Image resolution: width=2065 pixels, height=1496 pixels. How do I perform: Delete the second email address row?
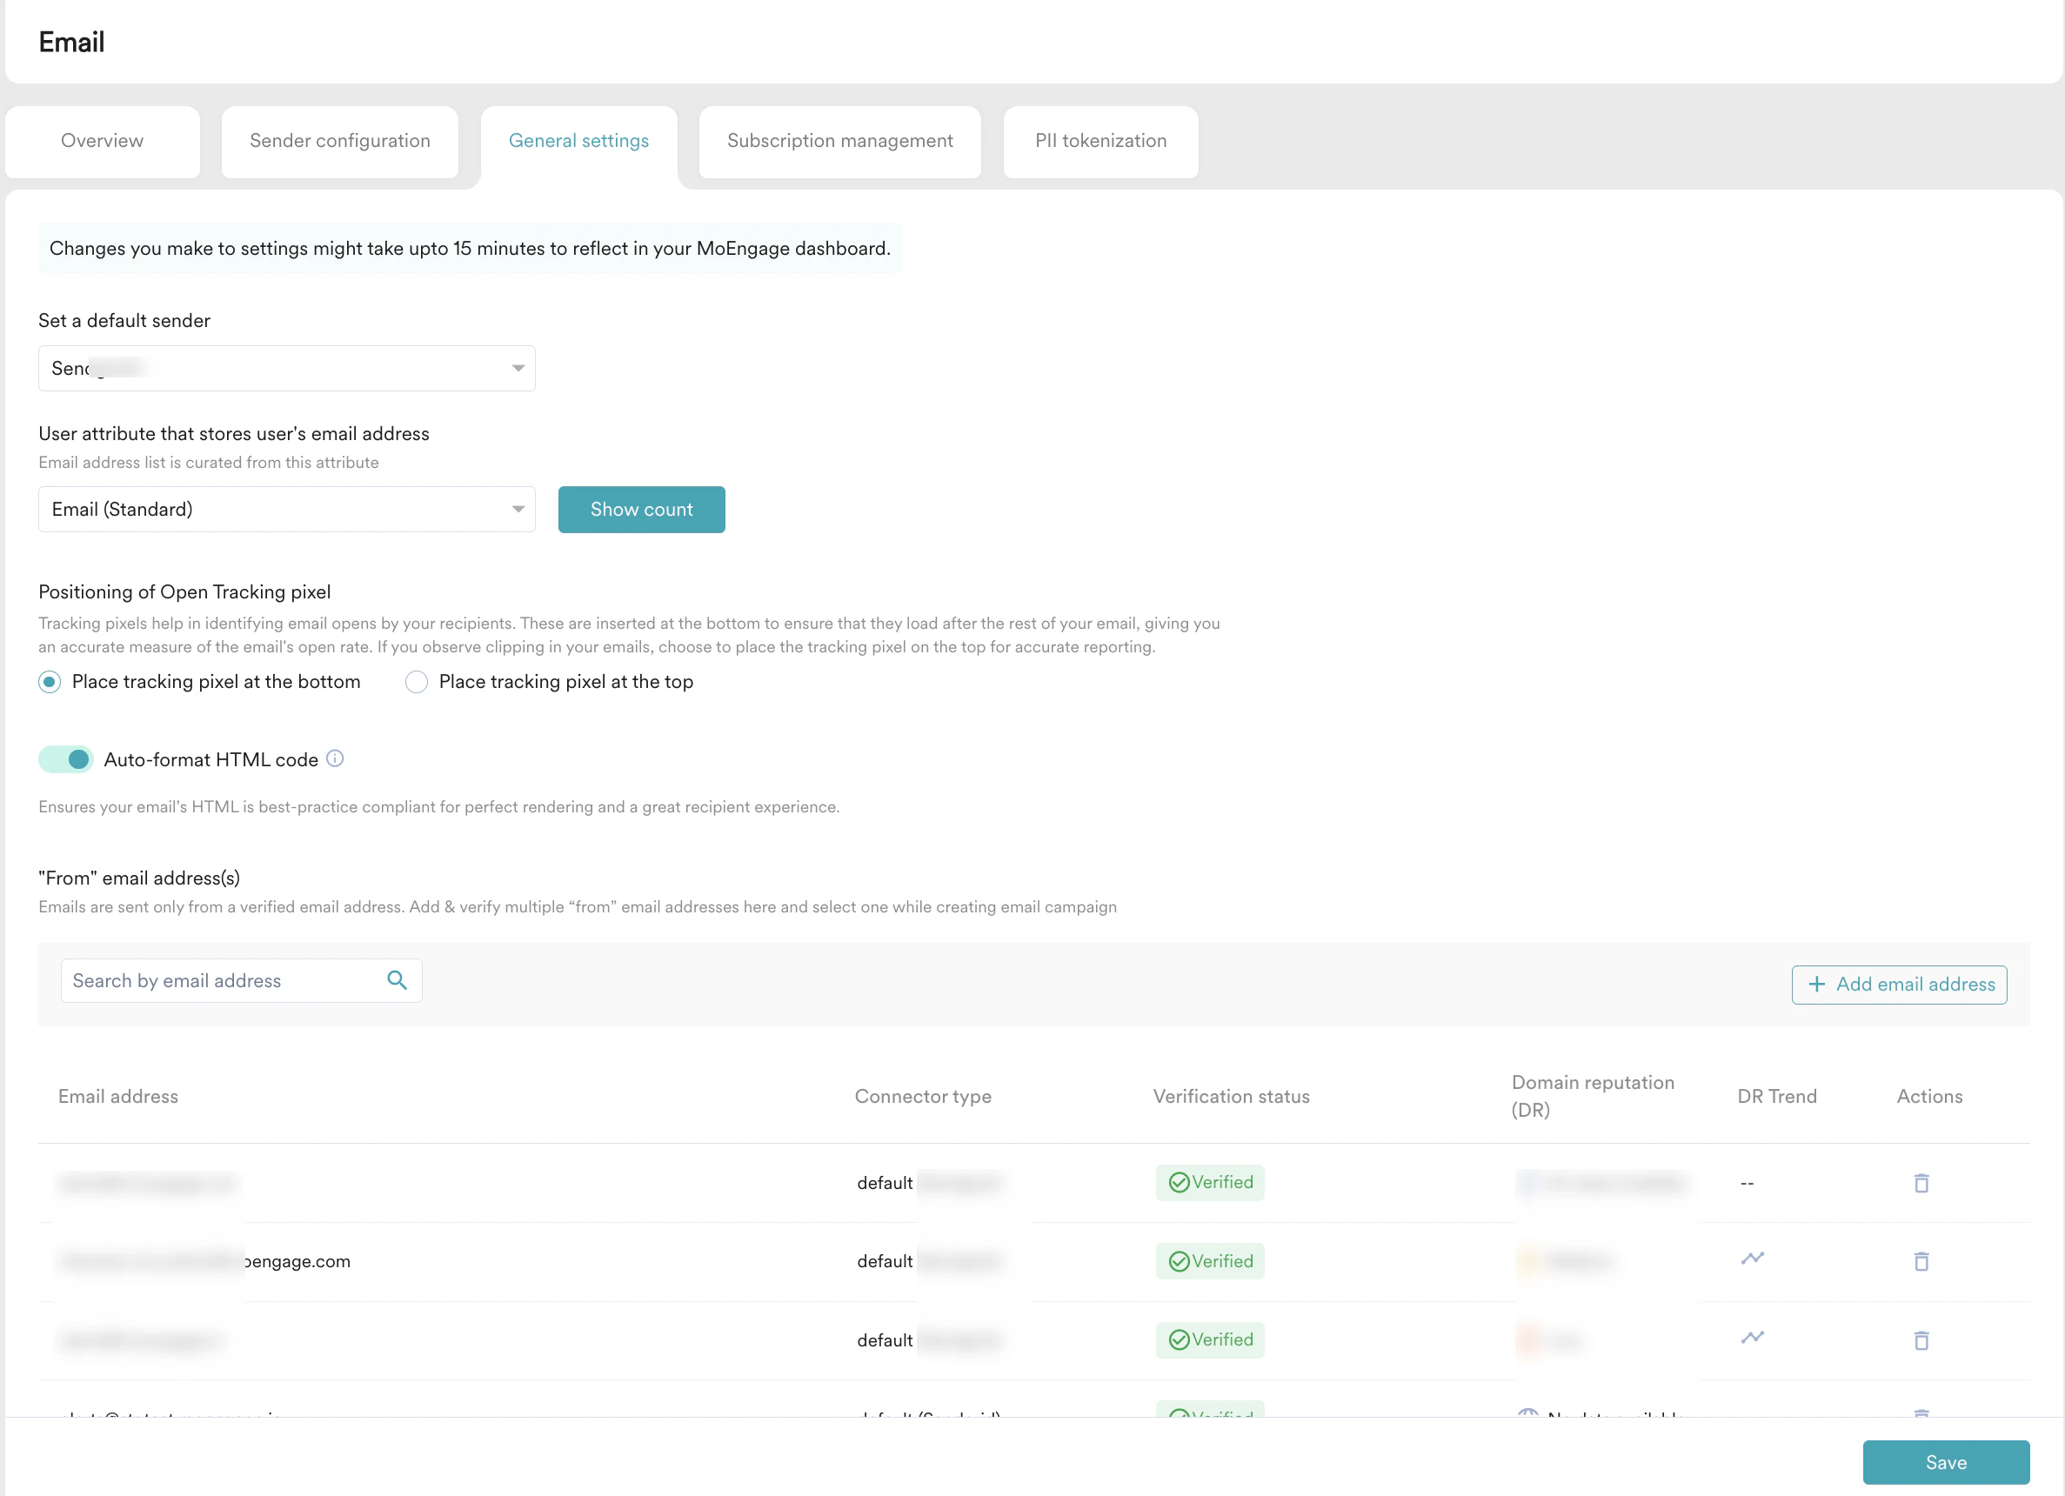(1921, 1261)
